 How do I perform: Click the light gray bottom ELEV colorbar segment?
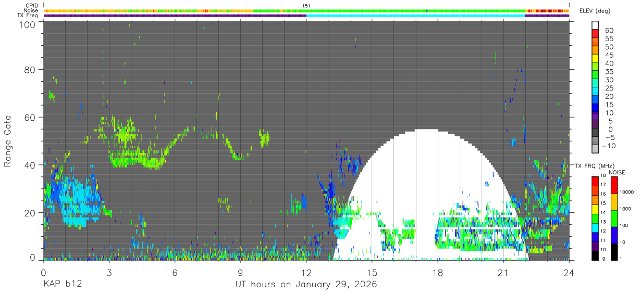595,149
